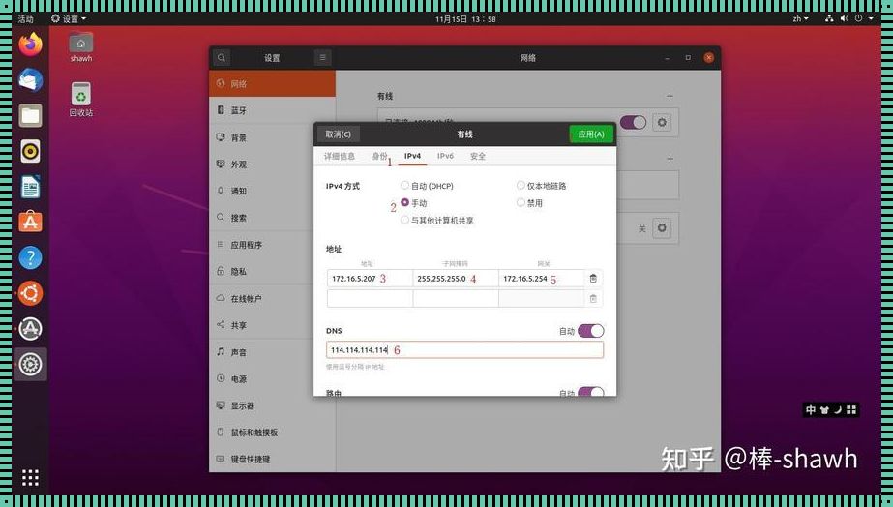The image size is (893, 507).
Task: Launch Thunderbird mail from the dock
Action: [30, 79]
